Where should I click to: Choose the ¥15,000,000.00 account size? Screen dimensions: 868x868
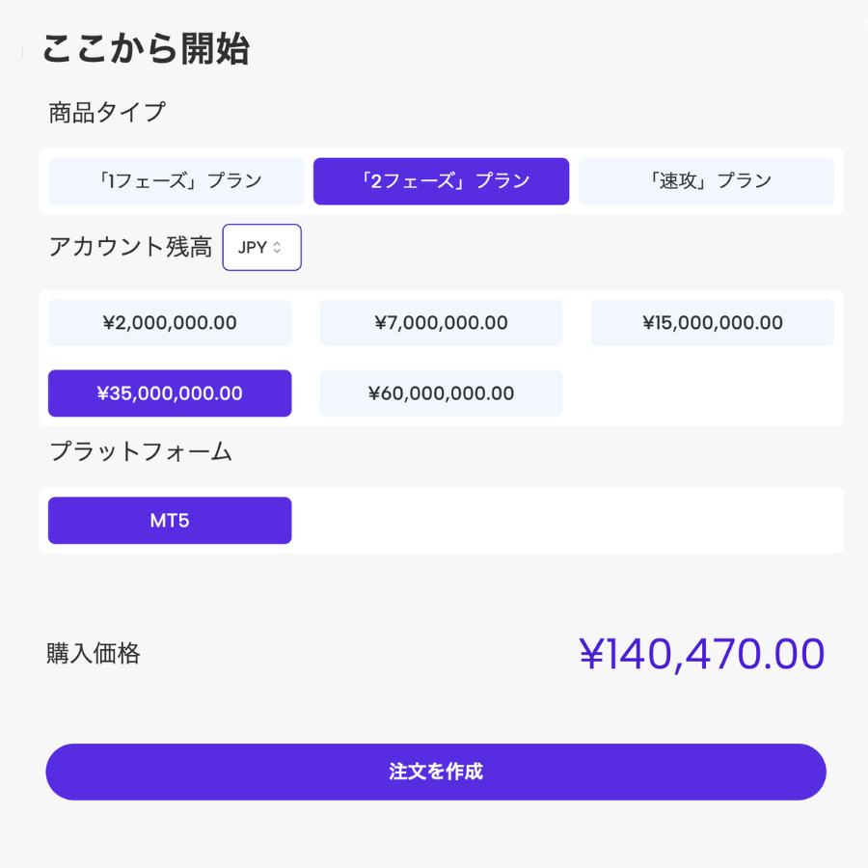(712, 323)
